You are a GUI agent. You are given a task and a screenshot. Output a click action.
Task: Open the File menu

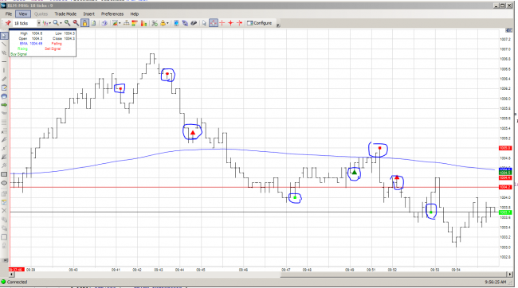[9, 14]
